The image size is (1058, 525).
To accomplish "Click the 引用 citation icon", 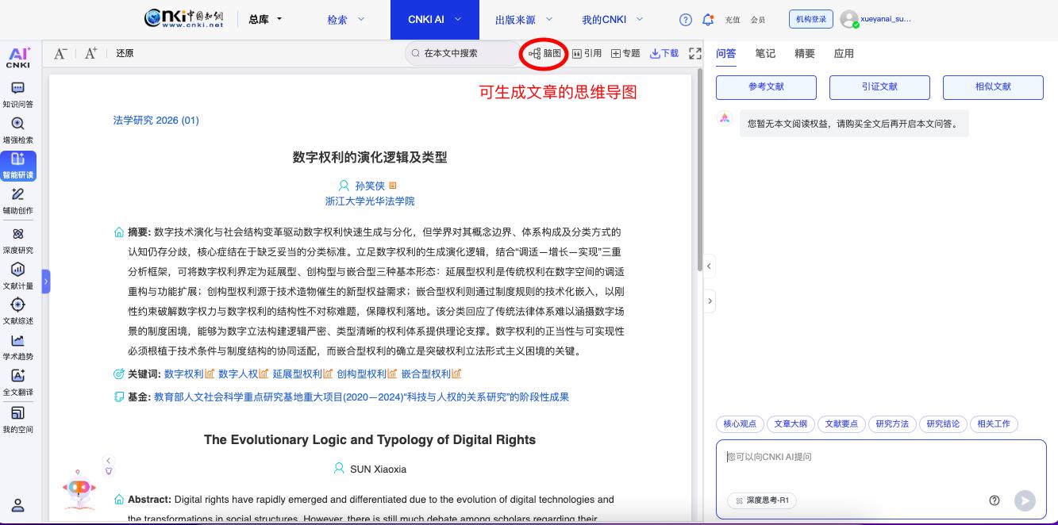I will tap(587, 54).
